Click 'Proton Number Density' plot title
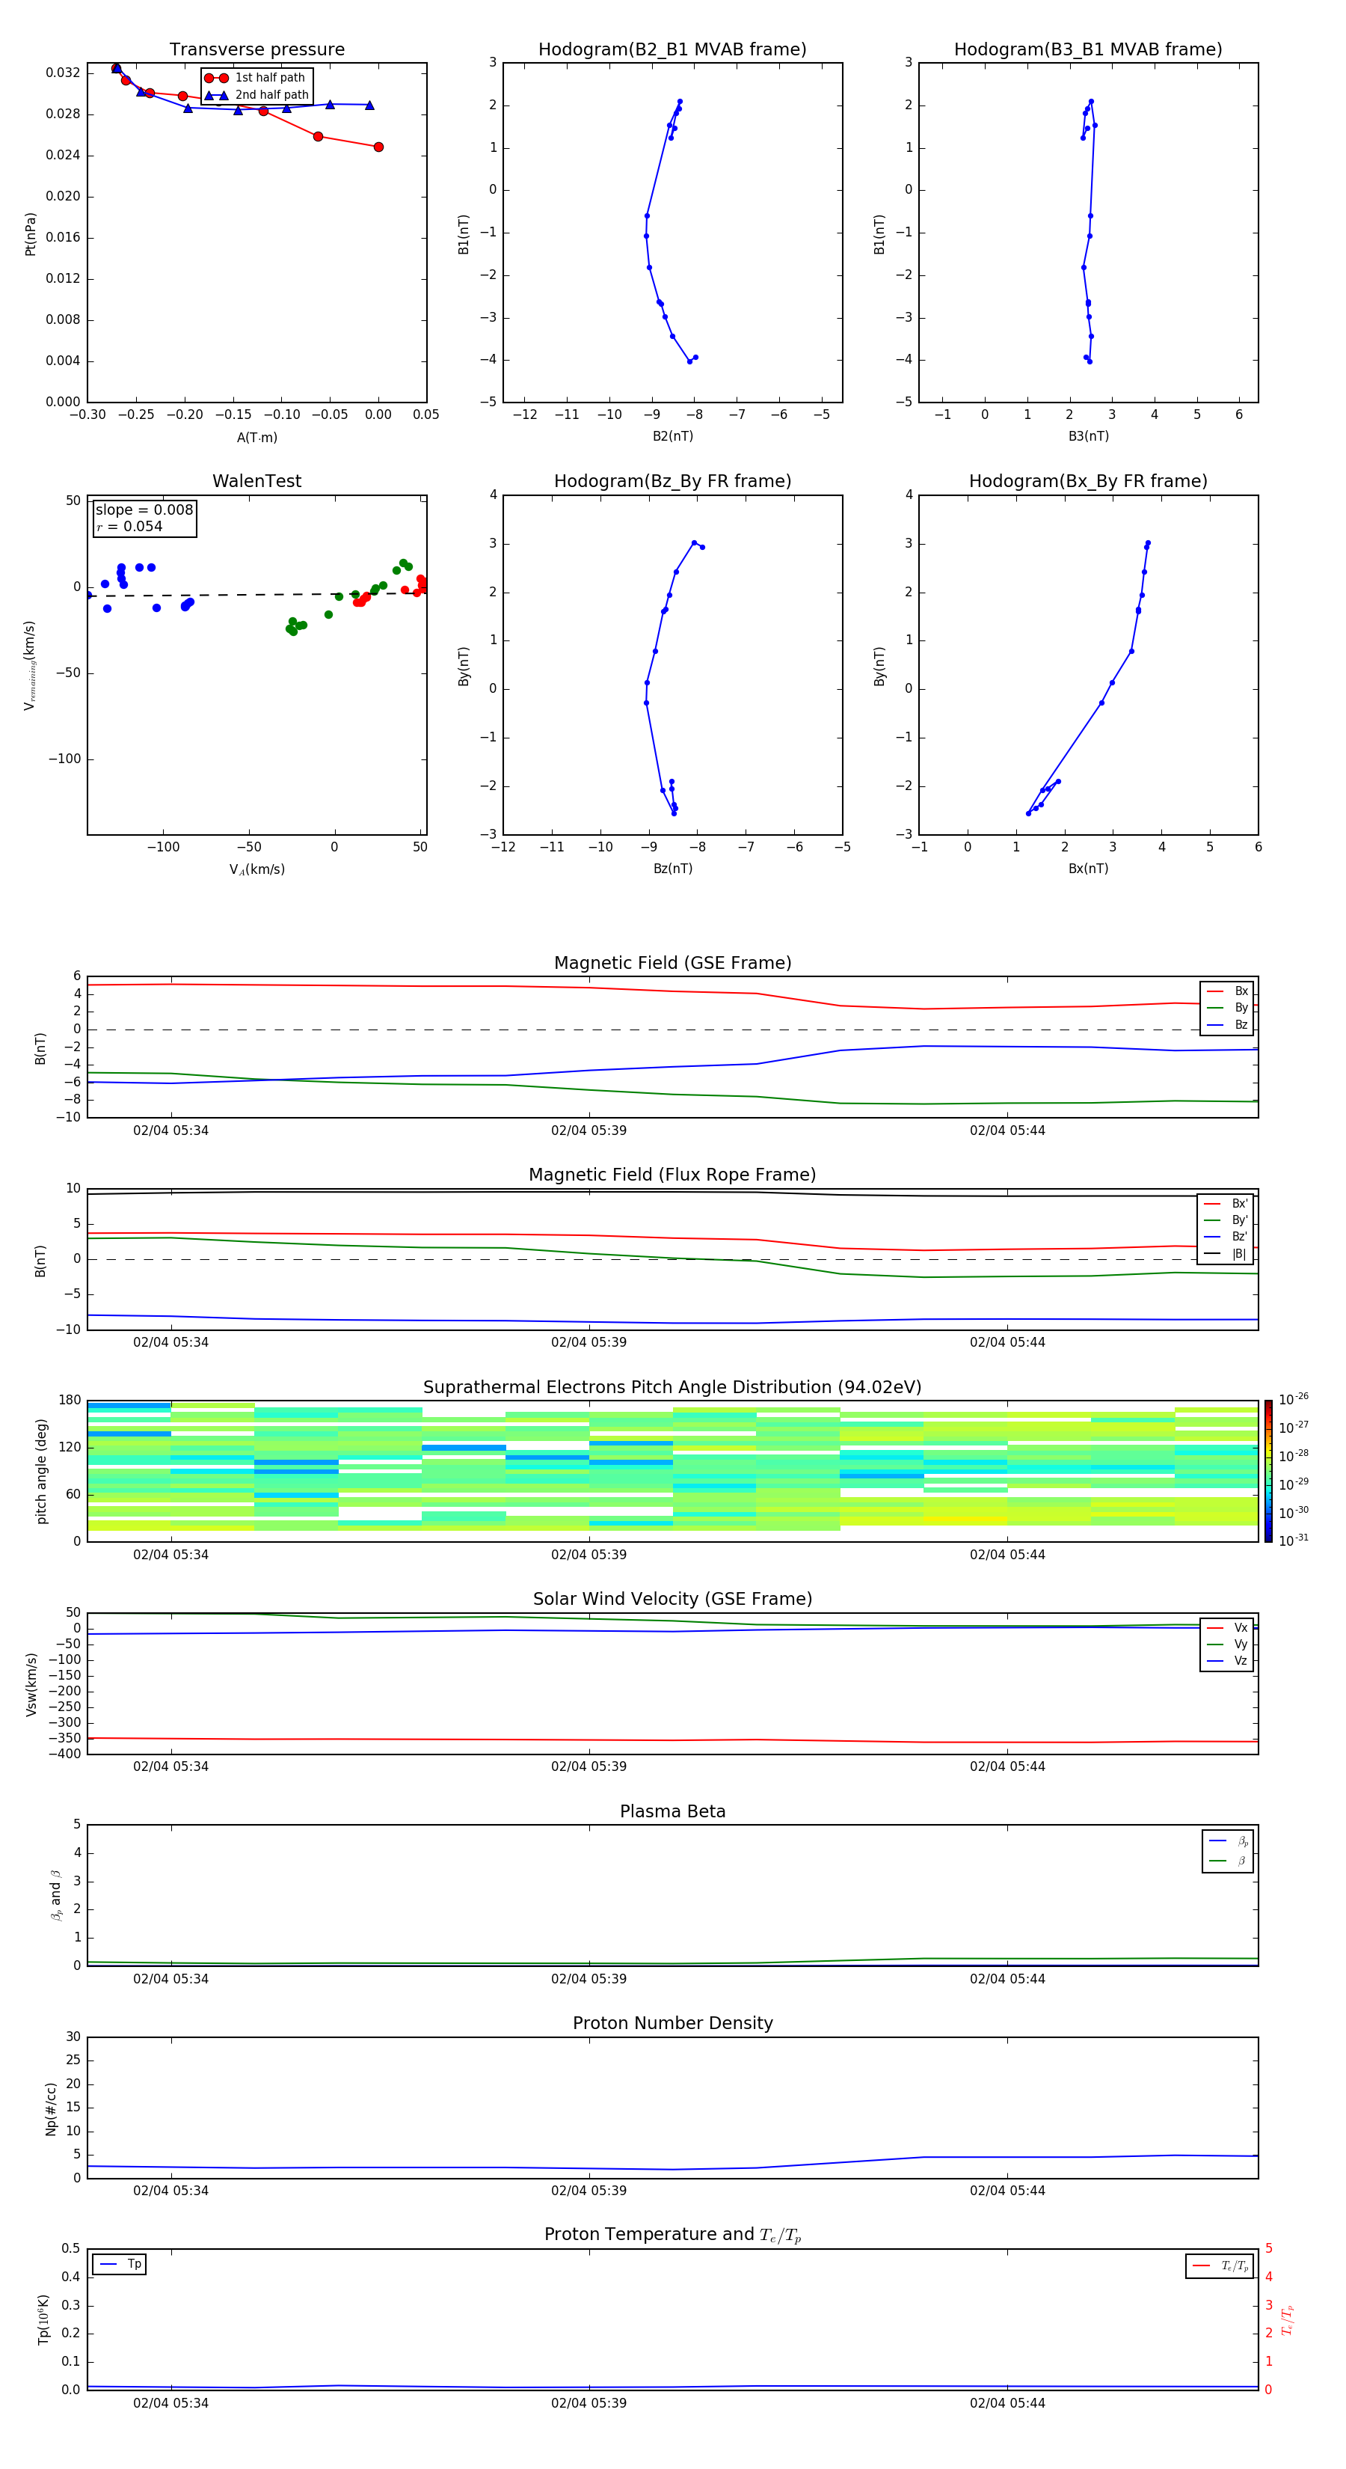 coord(672,2023)
